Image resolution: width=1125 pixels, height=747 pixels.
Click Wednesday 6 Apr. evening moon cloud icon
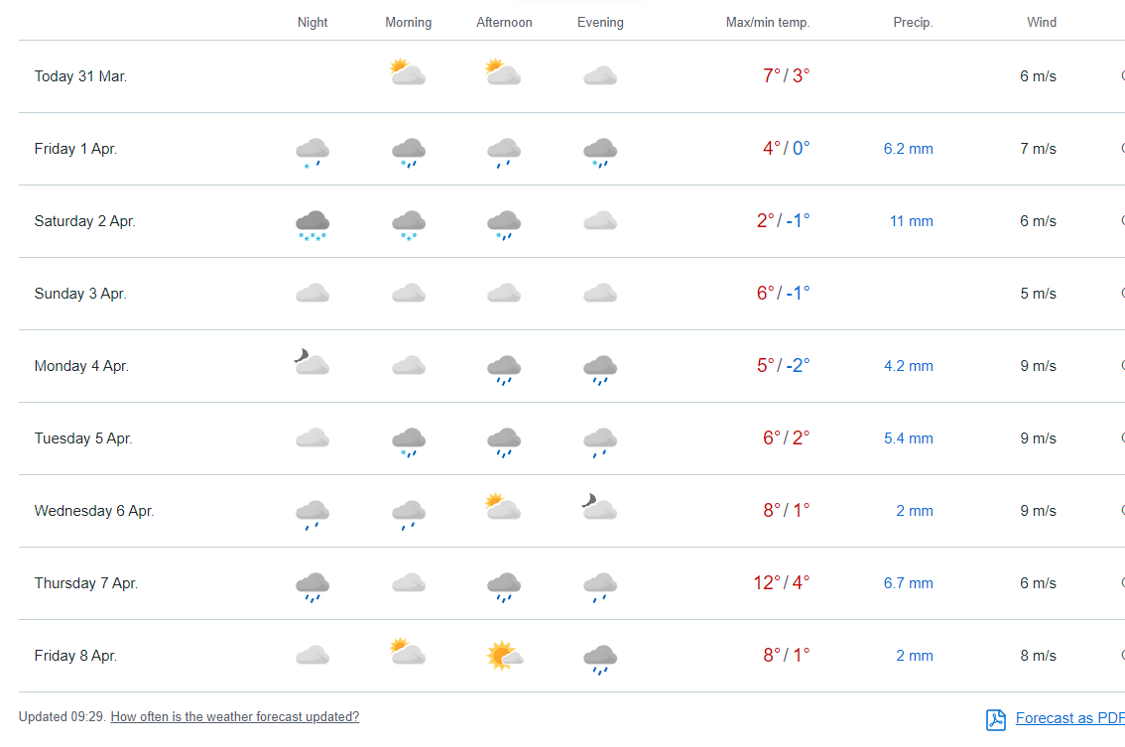tap(599, 508)
